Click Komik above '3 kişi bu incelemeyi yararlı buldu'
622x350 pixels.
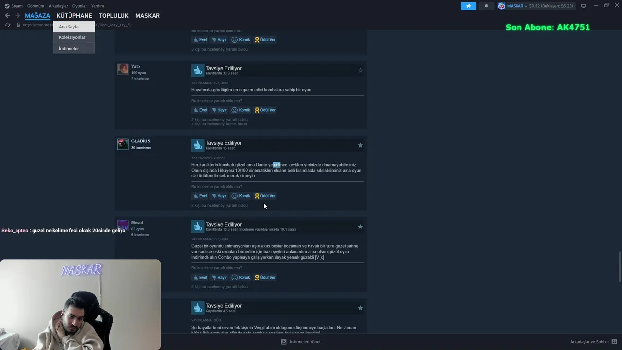point(241,40)
